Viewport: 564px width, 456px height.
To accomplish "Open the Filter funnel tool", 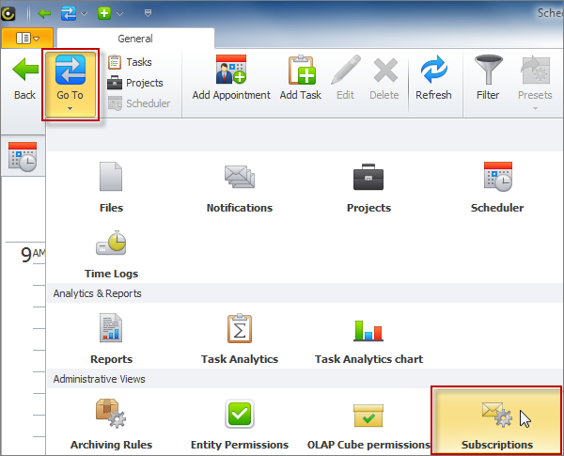I will [487, 79].
